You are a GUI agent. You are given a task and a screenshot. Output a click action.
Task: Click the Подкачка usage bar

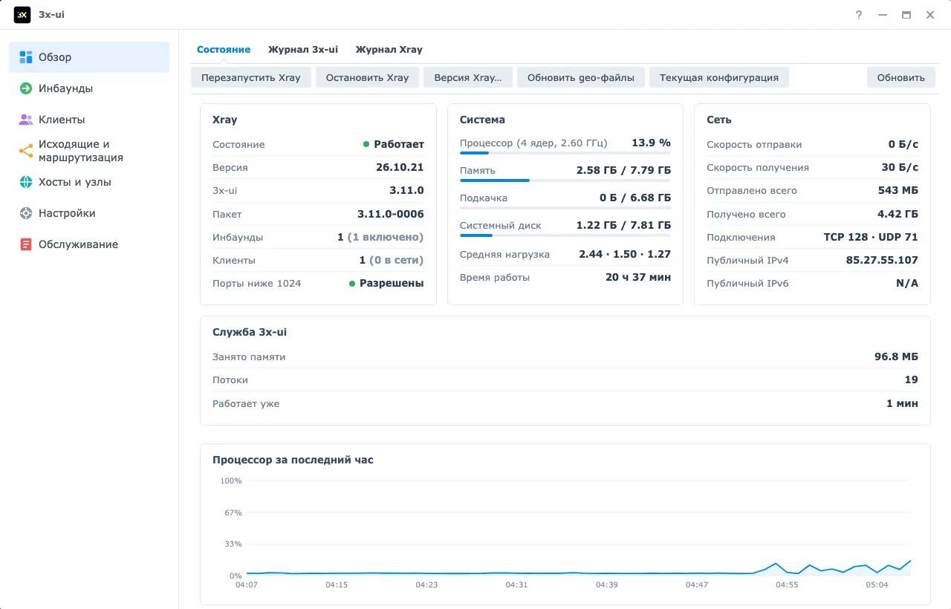click(x=565, y=208)
